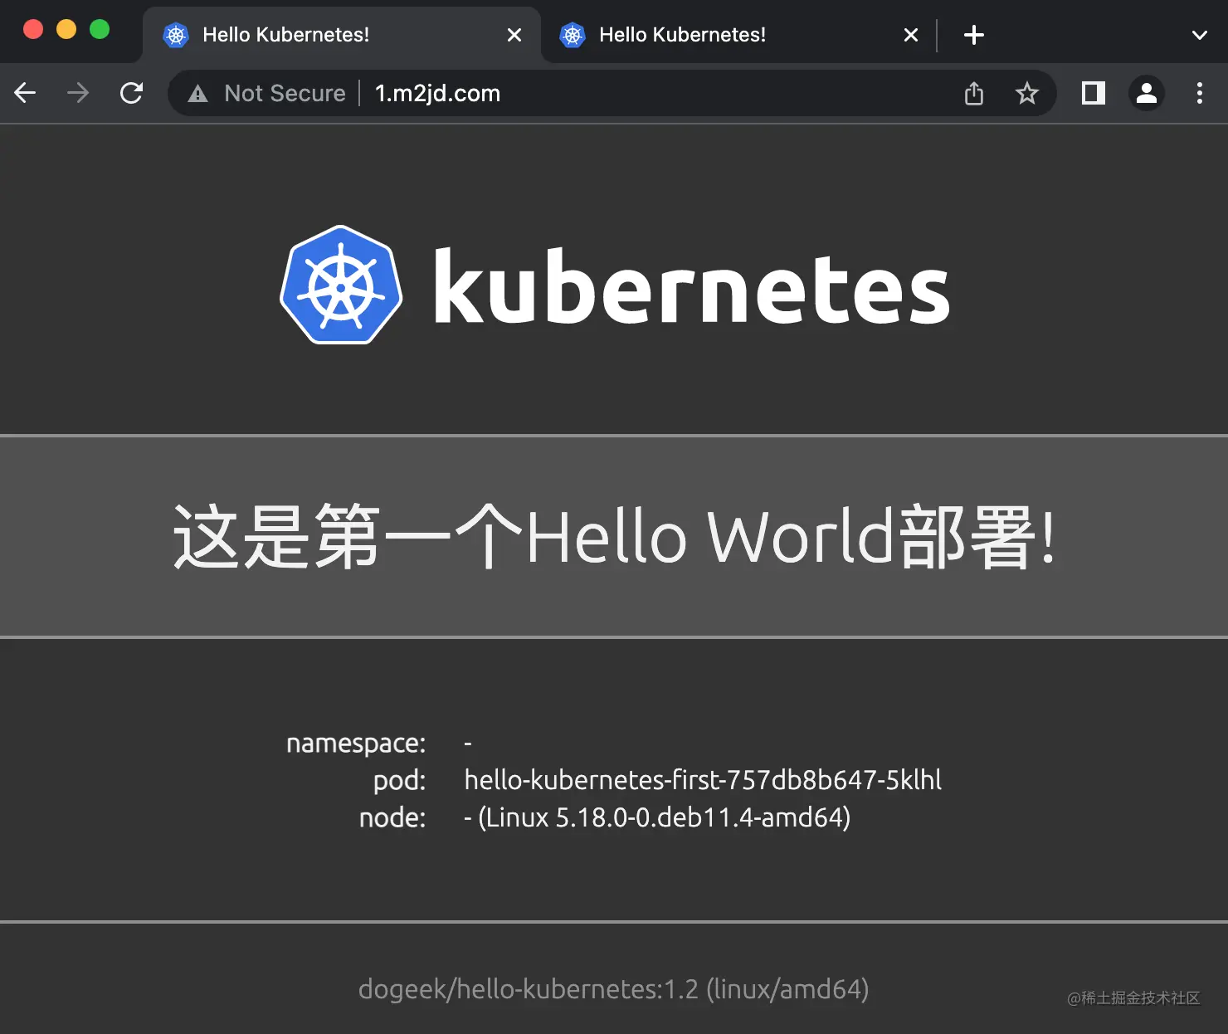
Task: Expand the tab search dropdown chevron
Action: coord(1199,35)
